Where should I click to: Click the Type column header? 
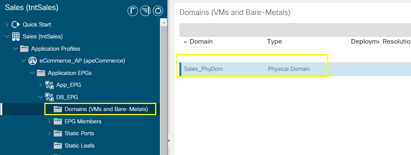click(x=274, y=42)
